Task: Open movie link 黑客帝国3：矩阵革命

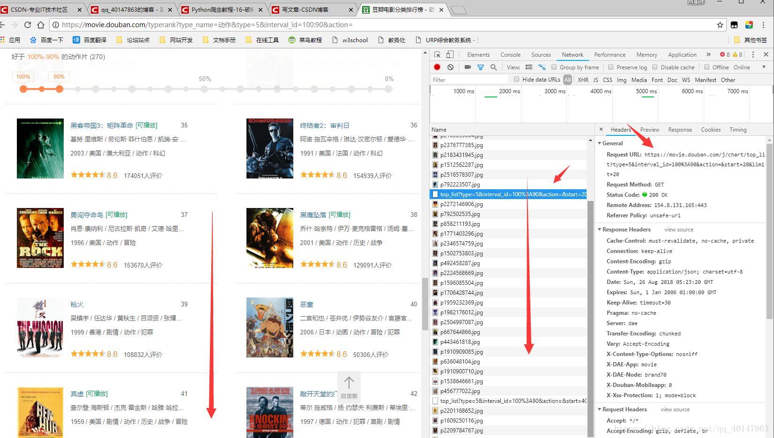Action: pos(102,125)
